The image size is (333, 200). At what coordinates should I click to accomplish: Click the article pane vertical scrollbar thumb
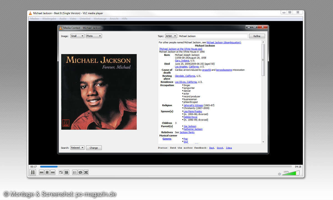263,60
